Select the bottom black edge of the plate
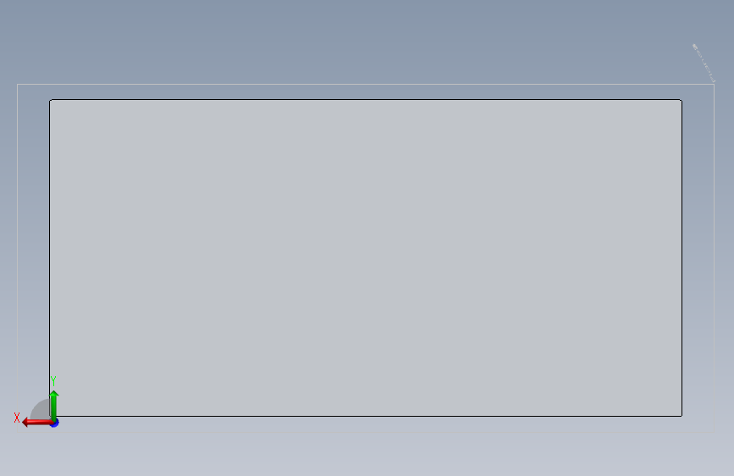This screenshot has width=734, height=476. [366, 416]
